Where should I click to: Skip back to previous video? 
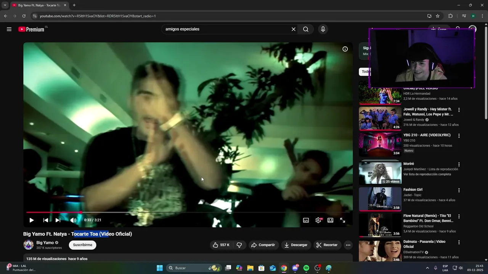pyautogui.click(x=45, y=220)
